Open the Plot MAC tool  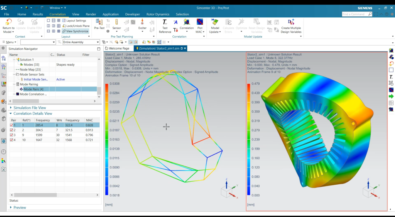[x=200, y=22]
